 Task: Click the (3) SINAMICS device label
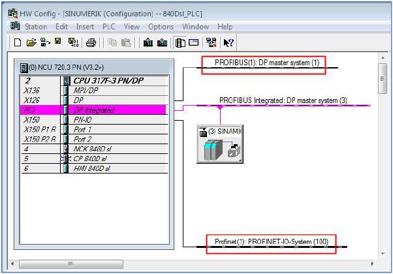pos(225,131)
